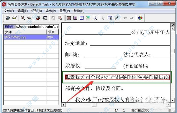Activate the pen edit tool
The image size is (177, 113).
117,18
